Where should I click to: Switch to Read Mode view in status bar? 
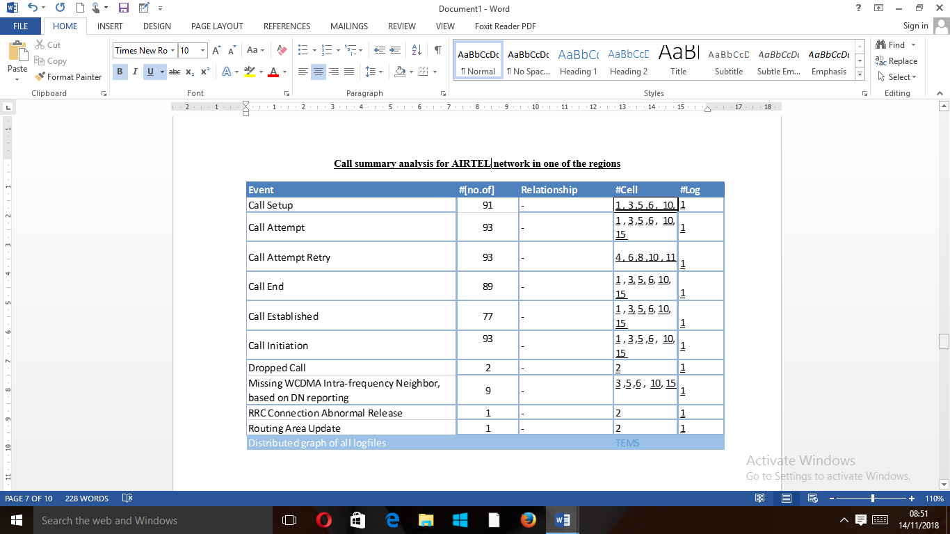click(x=760, y=499)
